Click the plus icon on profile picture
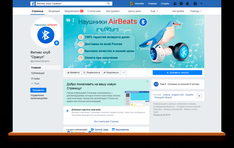The width and height of the screenshot is (234, 148). (x=57, y=43)
